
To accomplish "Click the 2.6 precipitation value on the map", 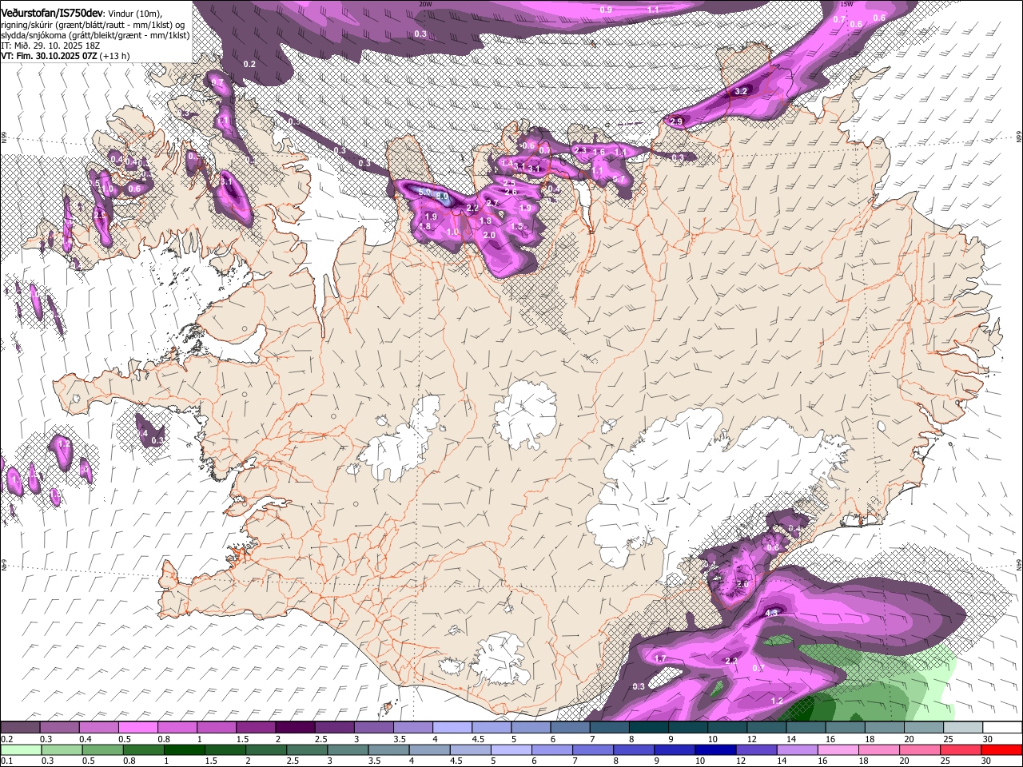I will tap(511, 192).
